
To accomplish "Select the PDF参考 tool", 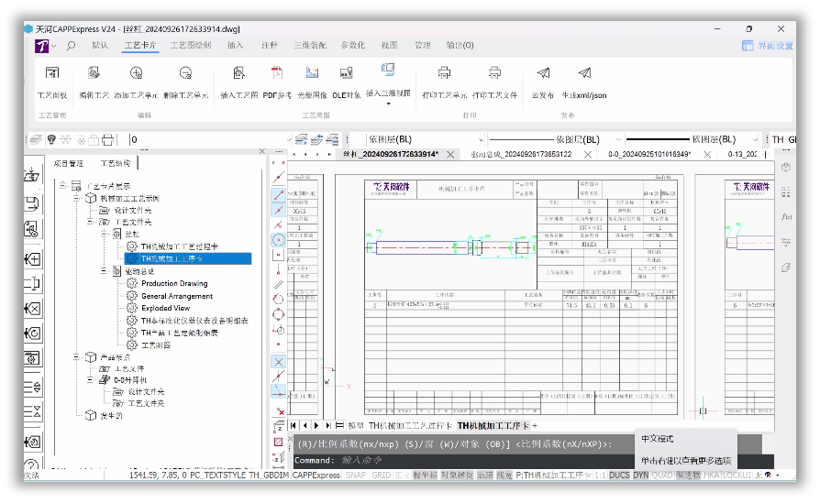I will [x=277, y=73].
